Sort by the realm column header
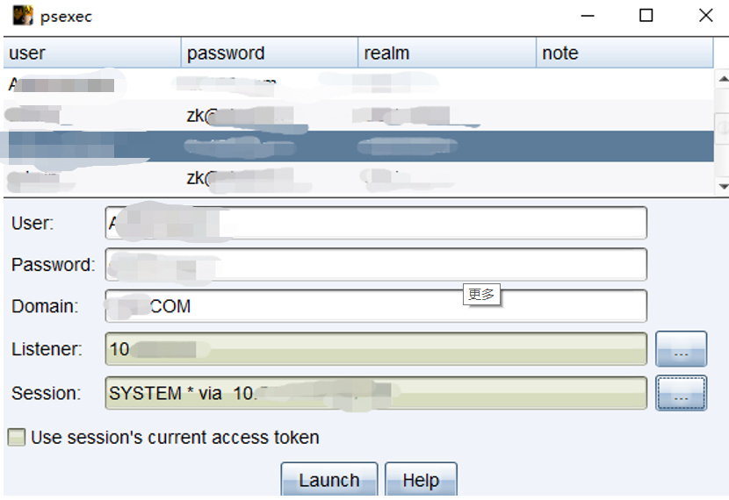This screenshot has width=729, height=500. [447, 53]
